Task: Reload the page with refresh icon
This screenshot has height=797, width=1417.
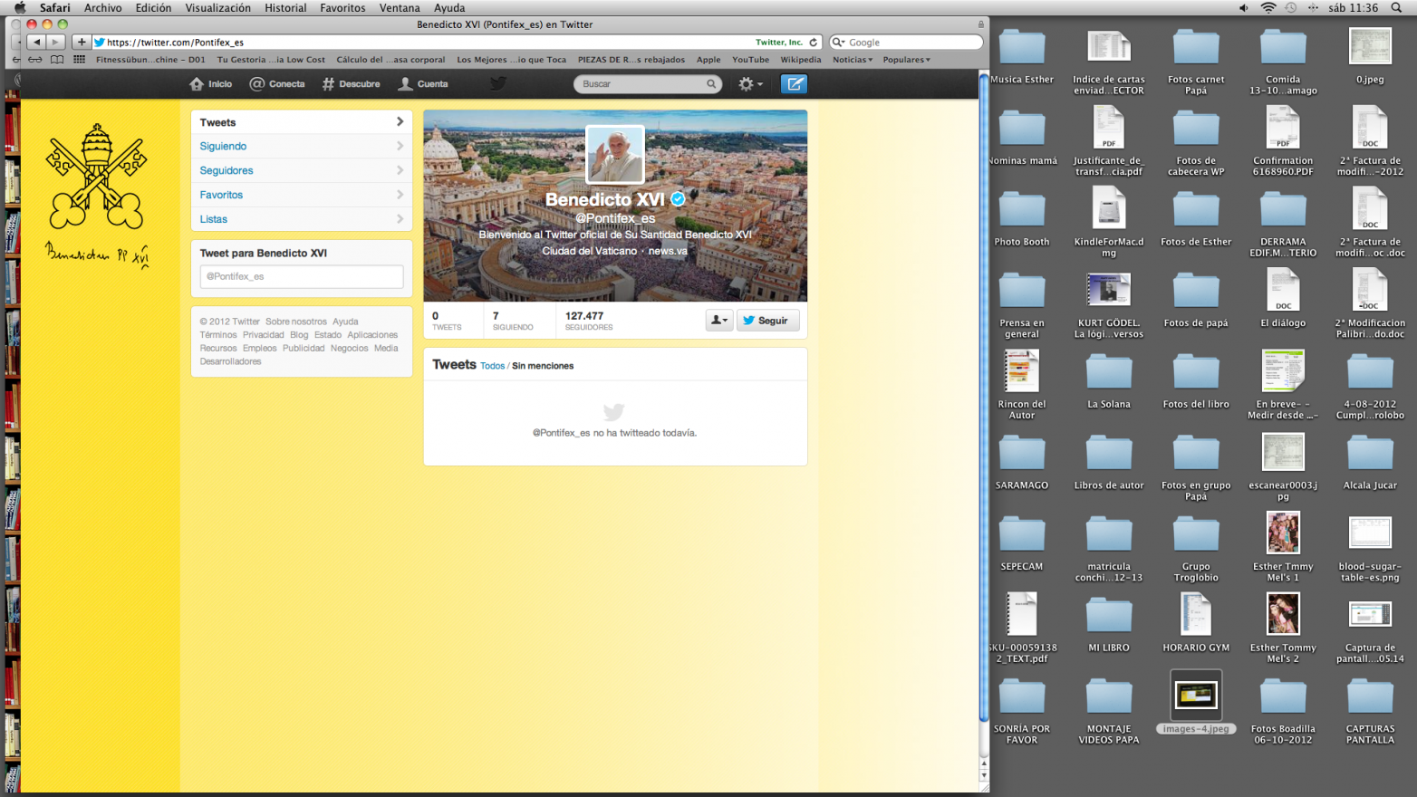Action: (x=814, y=42)
